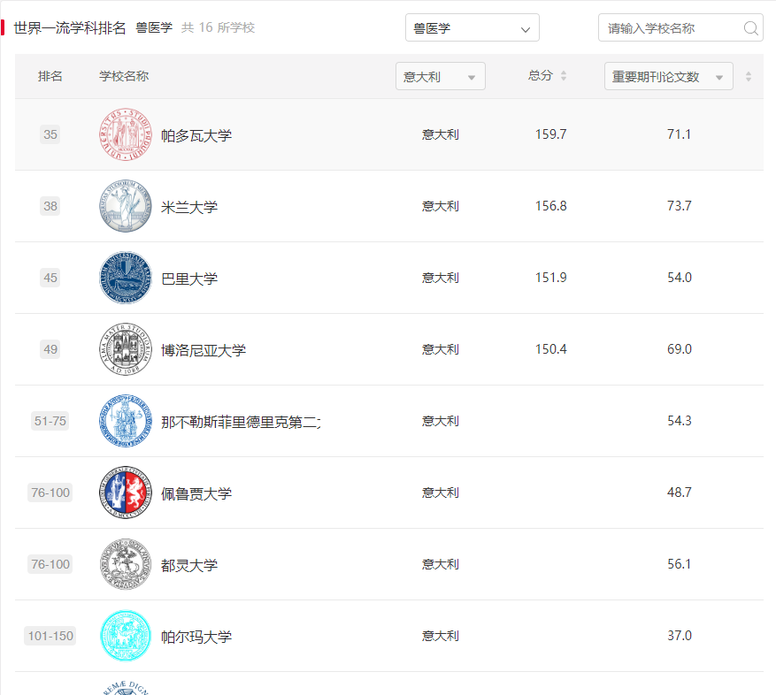Image resolution: width=776 pixels, height=695 pixels.
Task: Sort by 总分 using sort arrows
Action: point(563,76)
